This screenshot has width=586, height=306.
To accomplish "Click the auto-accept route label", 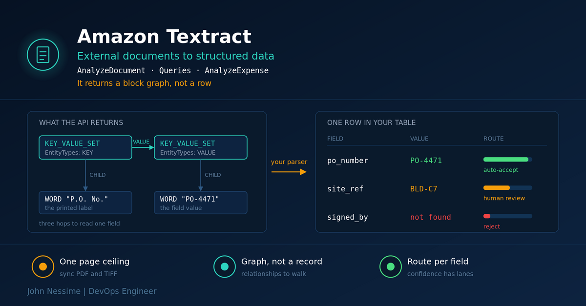I will click(501, 170).
